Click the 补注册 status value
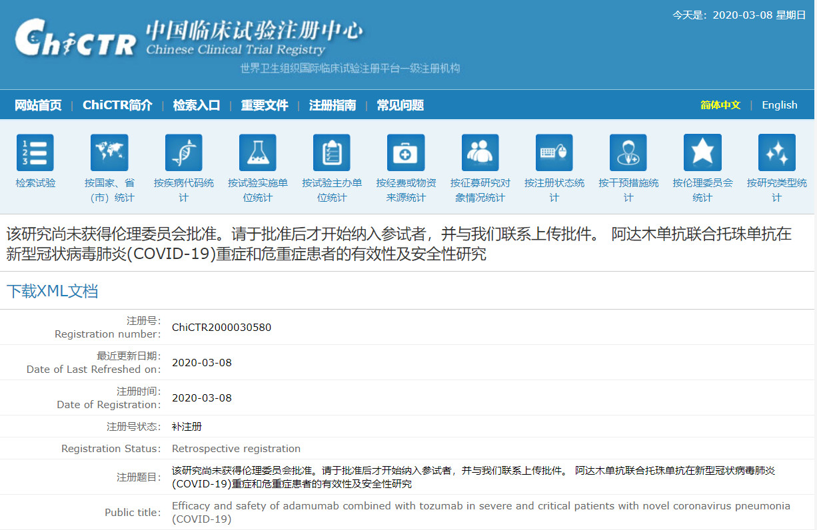 tap(187, 426)
